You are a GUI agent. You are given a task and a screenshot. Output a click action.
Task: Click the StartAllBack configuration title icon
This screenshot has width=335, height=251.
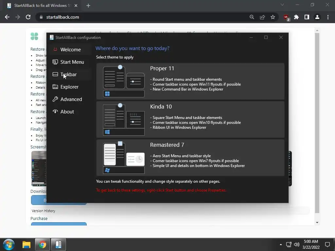click(x=51, y=37)
